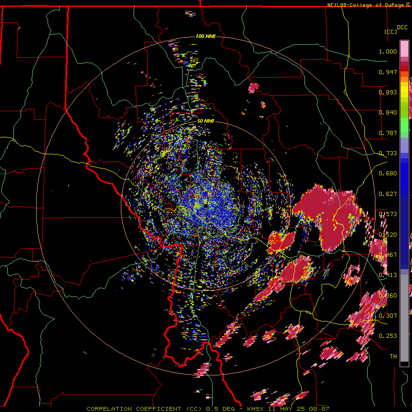Select the 0.467 scale value
Screen dimensions: 412x412
[x=388, y=255]
